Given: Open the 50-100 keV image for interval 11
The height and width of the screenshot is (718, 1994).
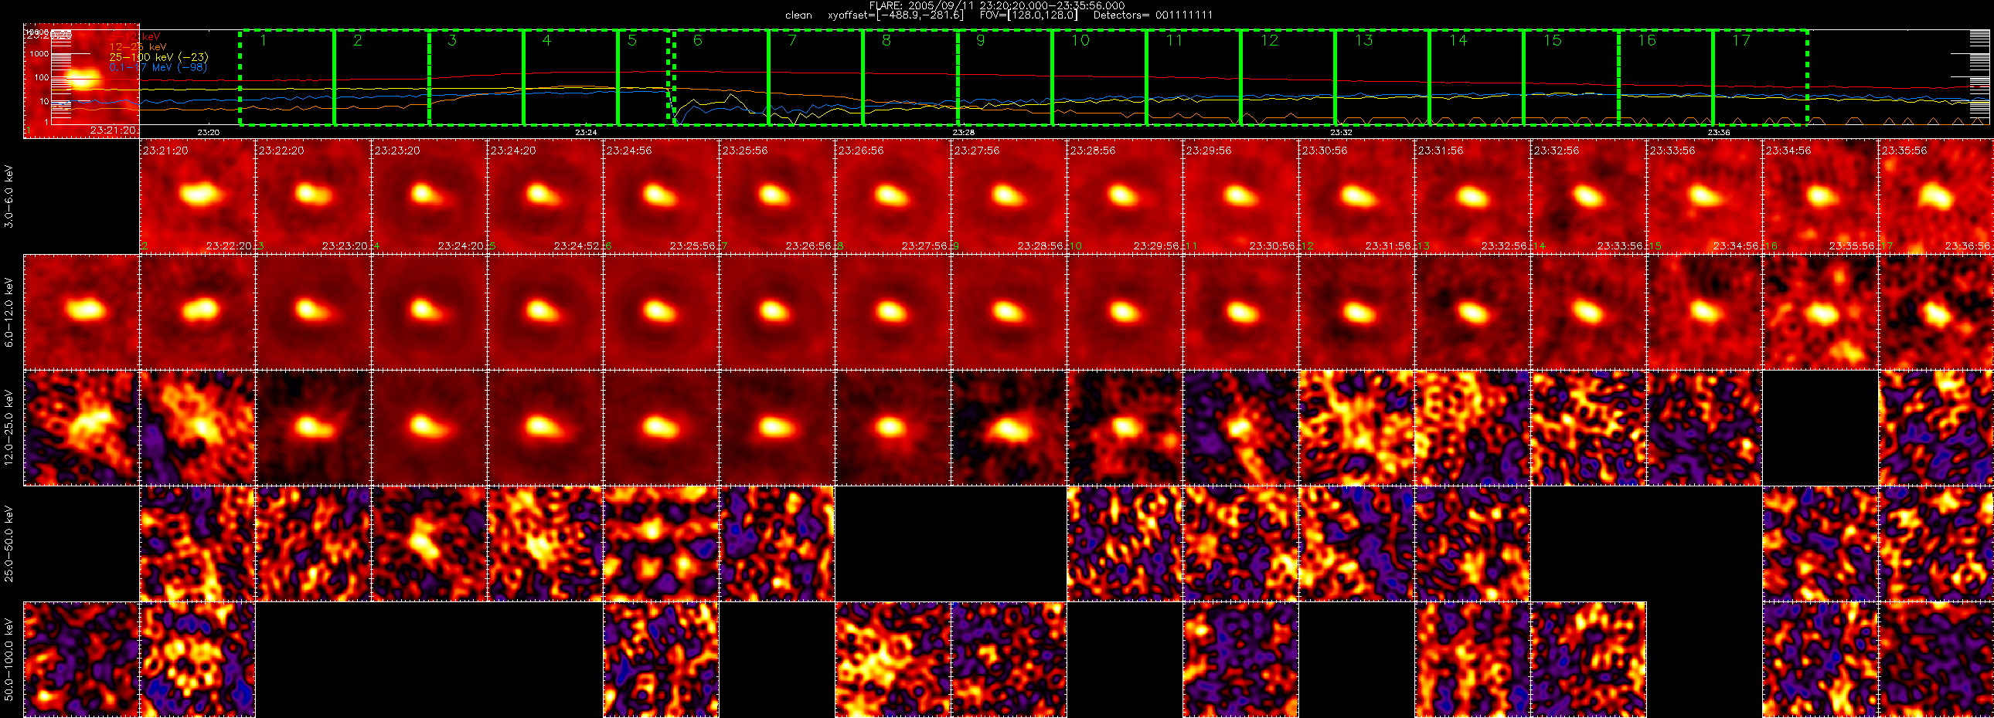Looking at the screenshot, I should tap(1240, 660).
